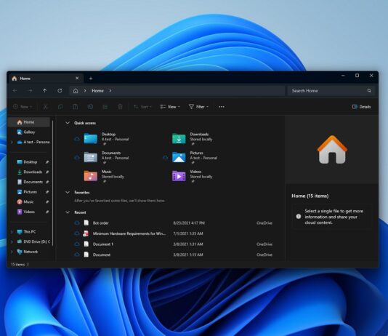Click the Share icon in toolbar

tap(105, 107)
